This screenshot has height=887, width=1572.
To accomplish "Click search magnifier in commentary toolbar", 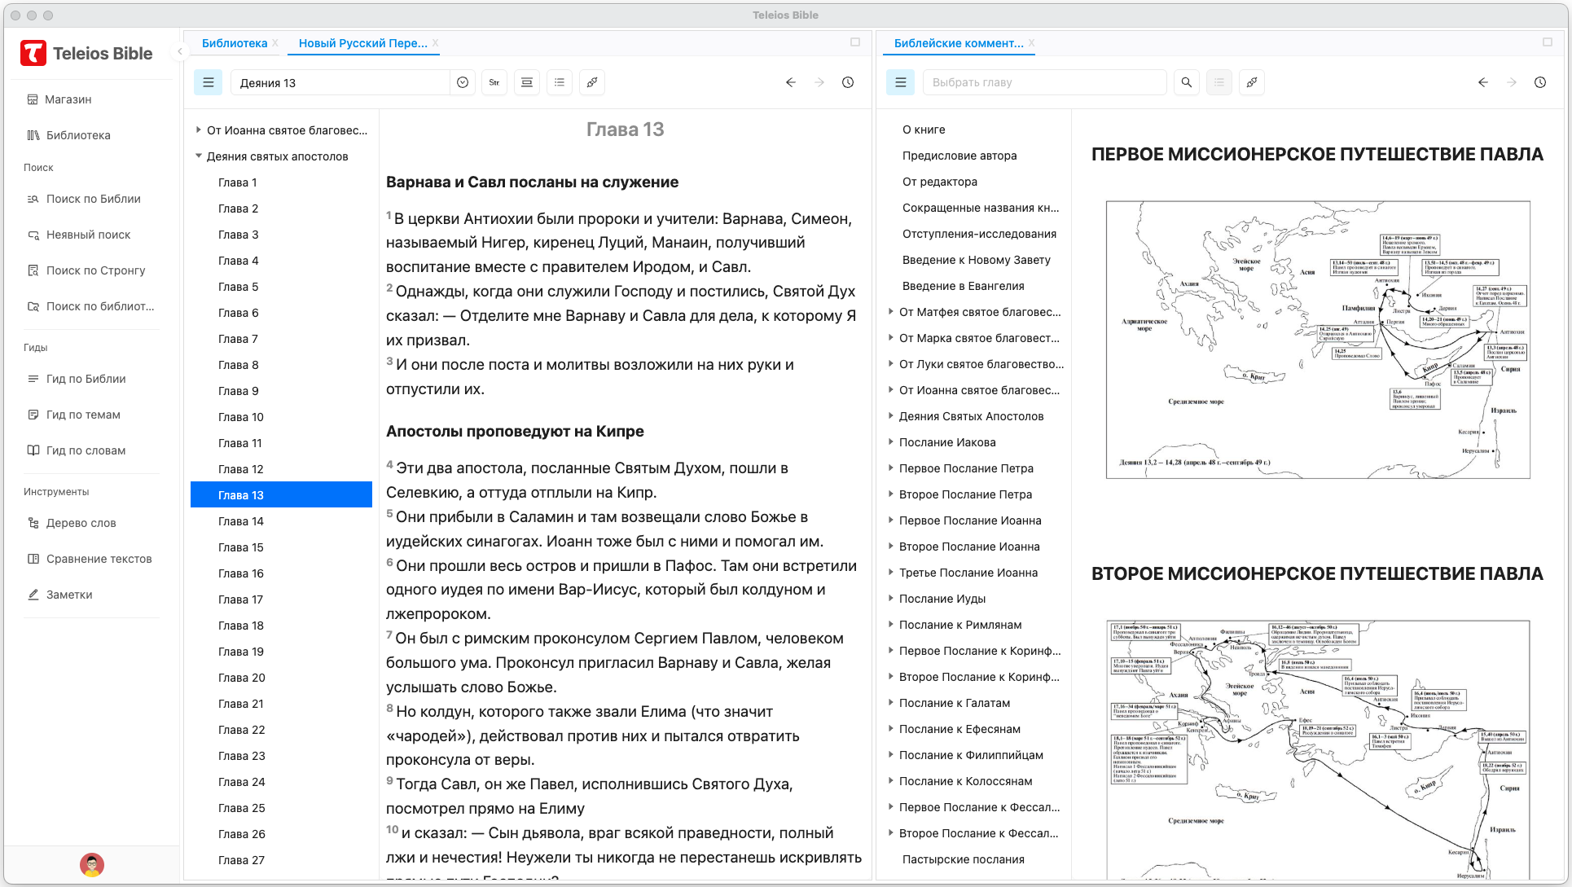I will pos(1187,82).
